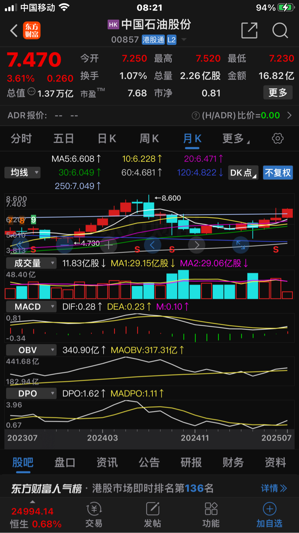This screenshot has height=533, width=299.
Task: Tap the tallest cyan volume bar
Action: click(x=183, y=284)
